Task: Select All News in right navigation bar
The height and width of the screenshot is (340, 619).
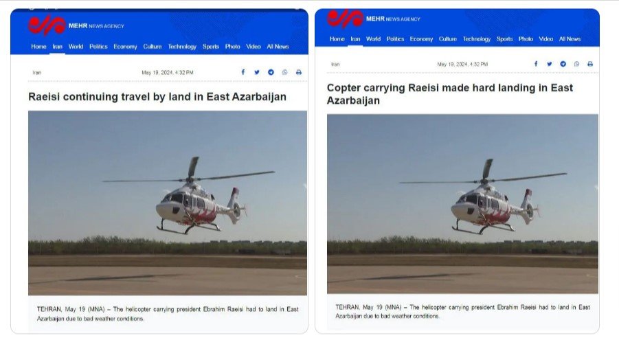Action: coord(570,39)
